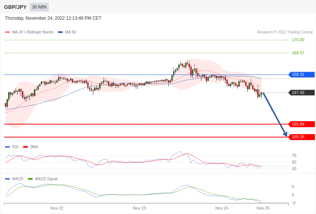Click the MACD blue legend swatch
Viewport: 316px width, 214px height.
tap(7, 179)
